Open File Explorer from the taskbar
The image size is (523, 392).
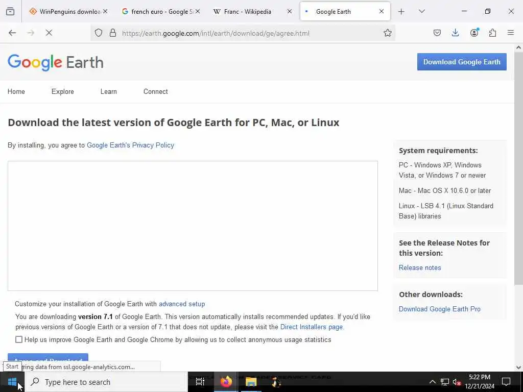(251, 382)
